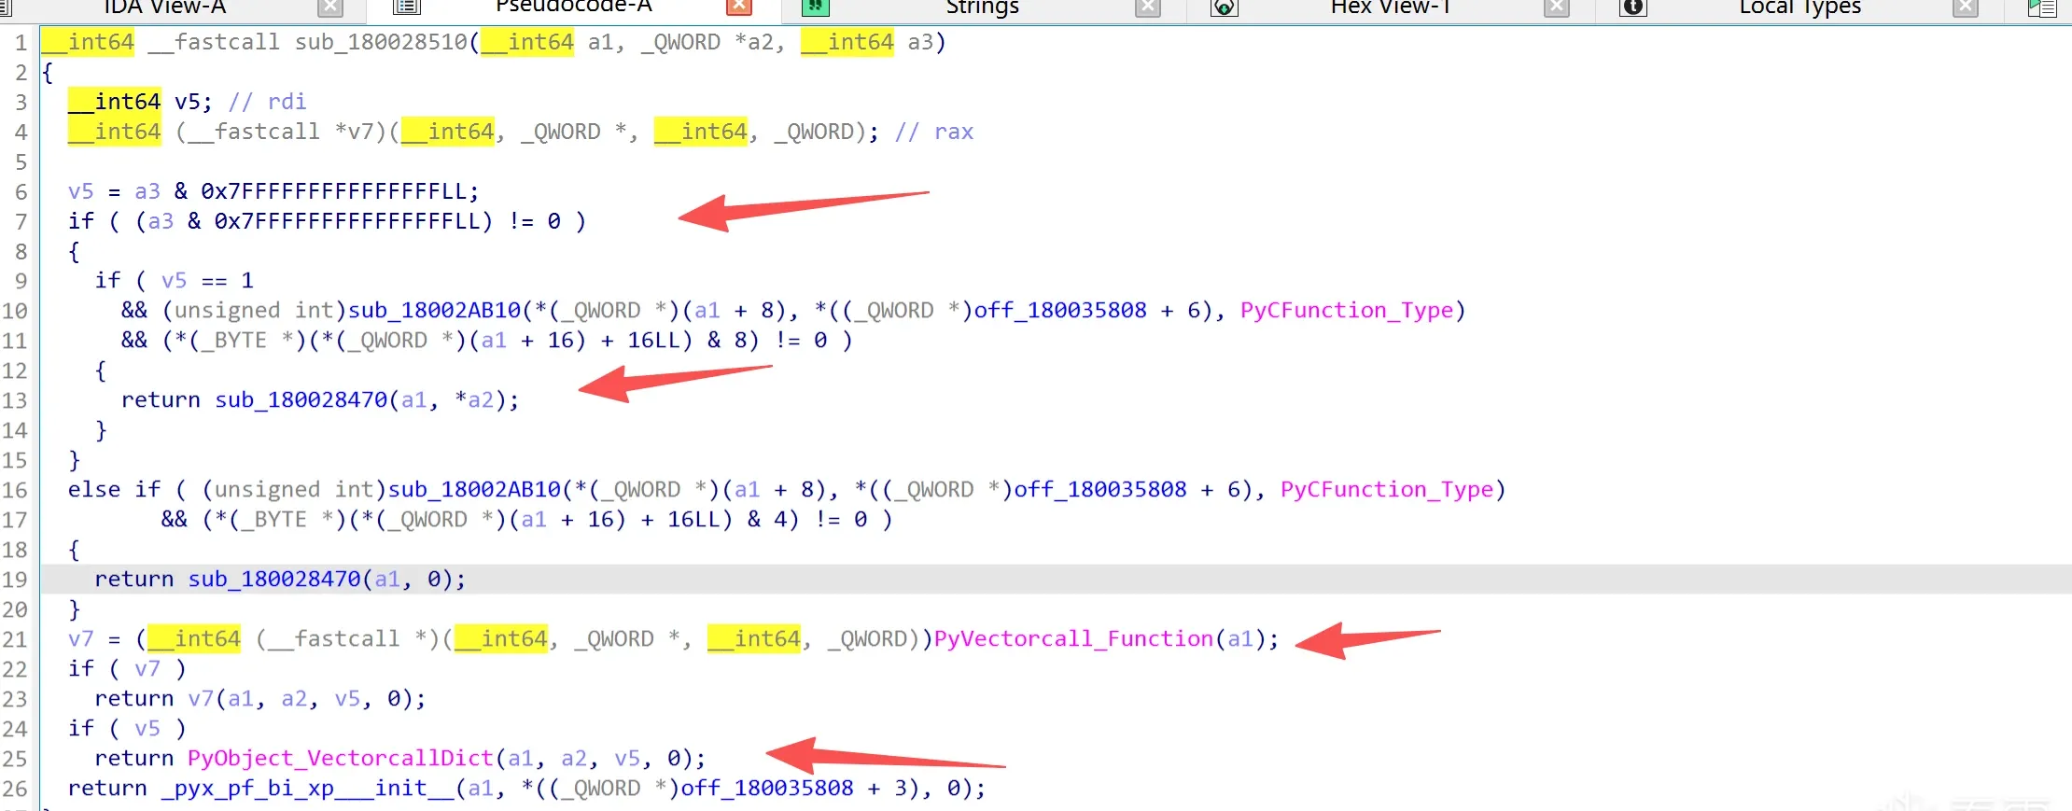2072x811 pixels.
Task: Click the Local Types tab icon
Action: pyautogui.click(x=1632, y=7)
